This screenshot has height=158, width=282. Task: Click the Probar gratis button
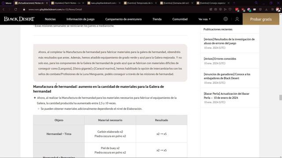tap(261, 19)
